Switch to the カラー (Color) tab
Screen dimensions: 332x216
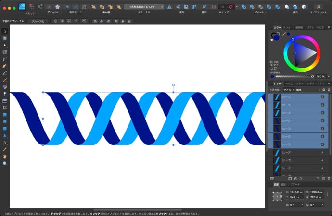pyautogui.click(x=278, y=28)
